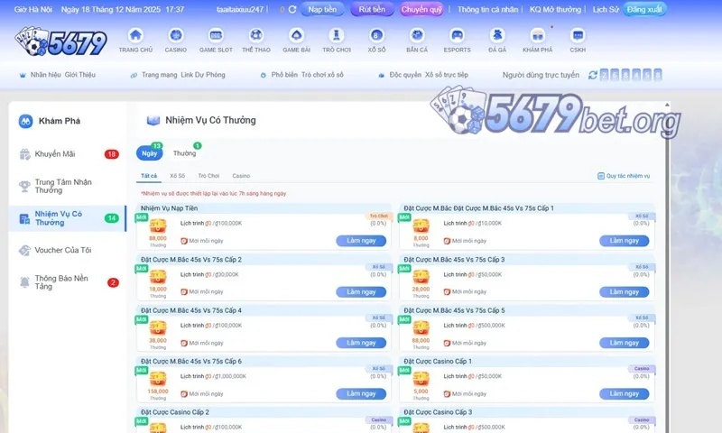
Task: Open the Xổ Số lottery icon
Action: (x=376, y=35)
